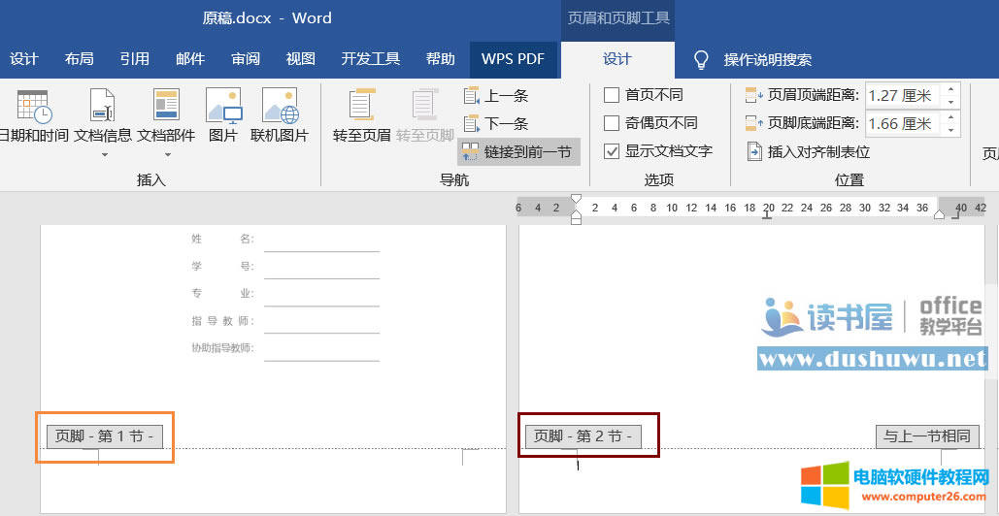Enable the 首页不同 checkbox

612,95
